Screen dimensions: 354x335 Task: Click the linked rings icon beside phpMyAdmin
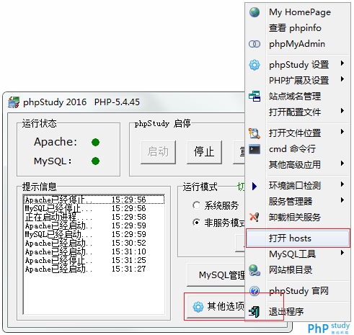tap(255, 44)
